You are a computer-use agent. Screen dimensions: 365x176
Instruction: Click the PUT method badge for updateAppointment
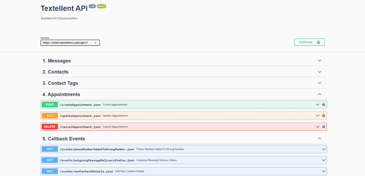coord(50,116)
